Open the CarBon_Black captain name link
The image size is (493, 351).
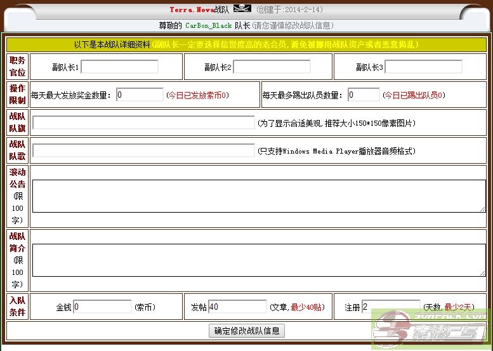pyautogui.click(x=208, y=25)
